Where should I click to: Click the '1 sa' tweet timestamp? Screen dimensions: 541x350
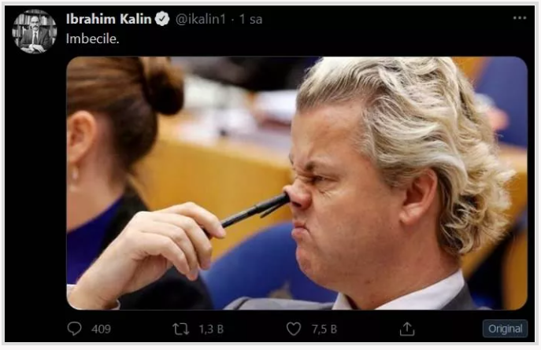251,20
